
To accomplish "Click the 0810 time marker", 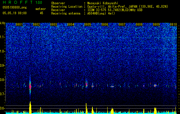I will 173,25.
